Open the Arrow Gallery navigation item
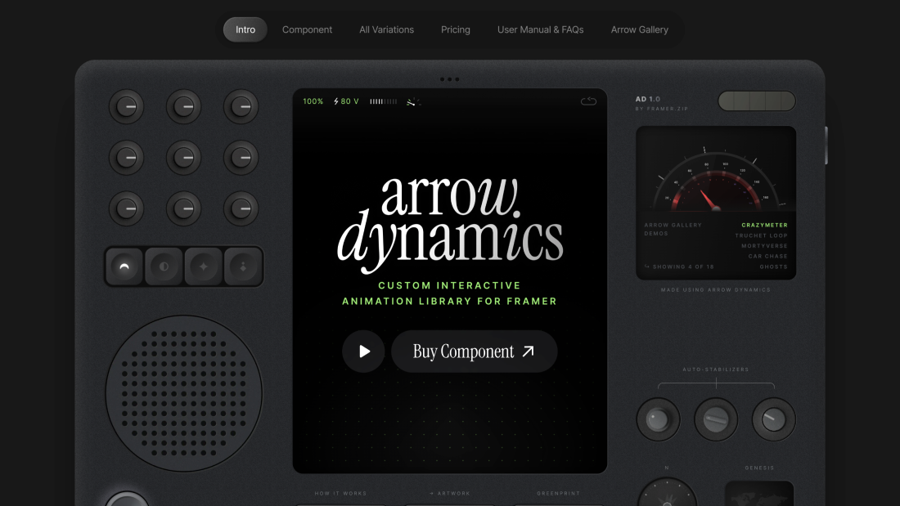This screenshot has width=900, height=506. click(x=639, y=29)
